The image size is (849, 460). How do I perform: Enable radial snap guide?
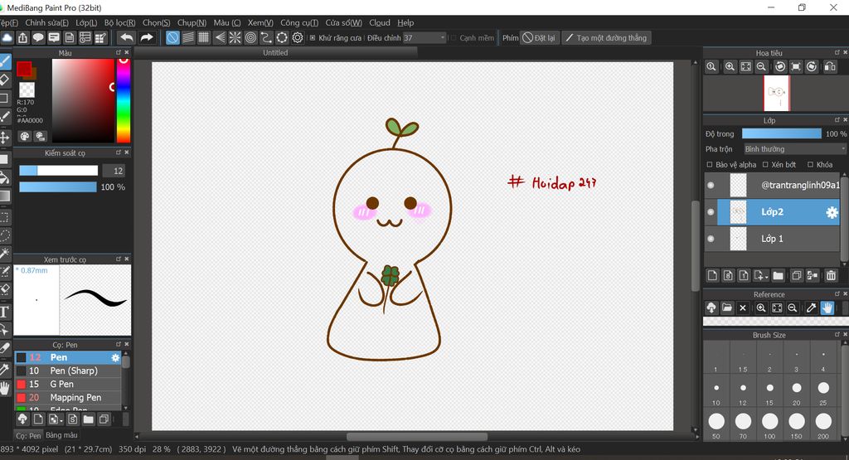tap(235, 38)
